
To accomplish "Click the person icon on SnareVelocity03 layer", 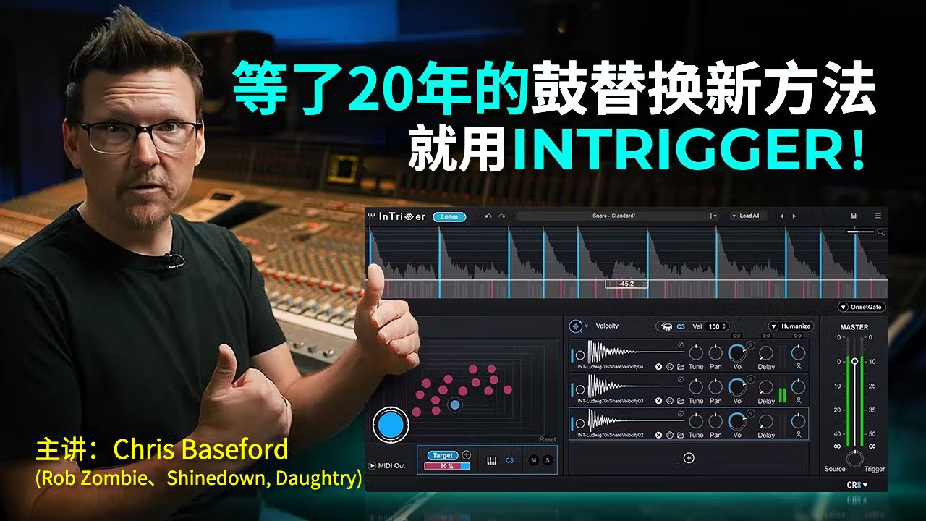I will tap(798, 401).
